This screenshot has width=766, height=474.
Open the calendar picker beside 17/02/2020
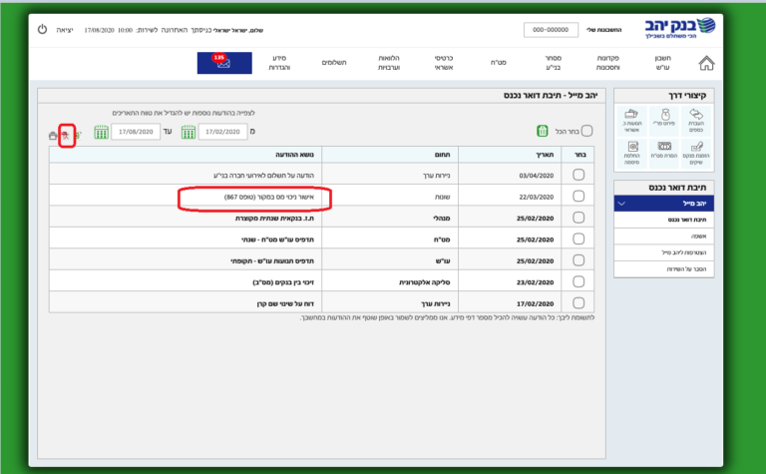pos(187,132)
